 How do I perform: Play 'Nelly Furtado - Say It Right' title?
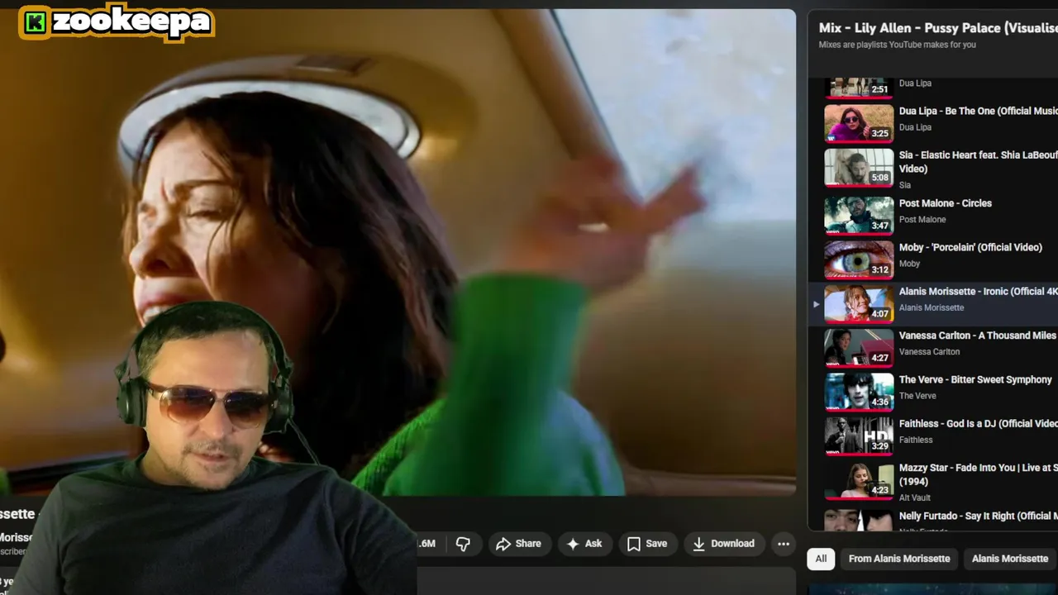tap(978, 516)
